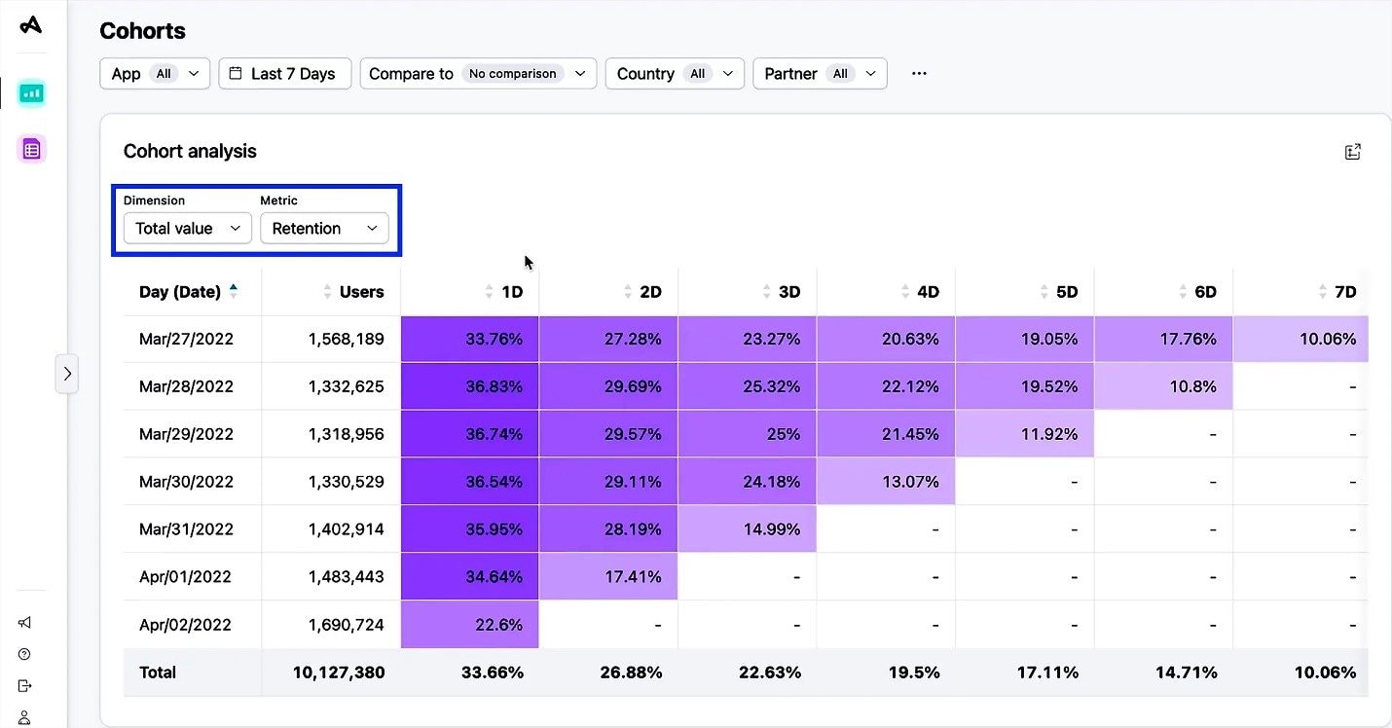This screenshot has height=728, width=1392.
Task: Click the Cohort analysis heading
Action: tap(190, 151)
